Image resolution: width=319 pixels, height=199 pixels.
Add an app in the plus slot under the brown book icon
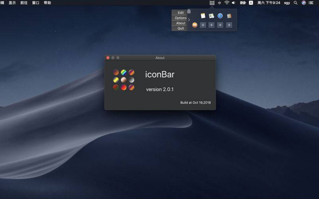[x=229, y=25]
